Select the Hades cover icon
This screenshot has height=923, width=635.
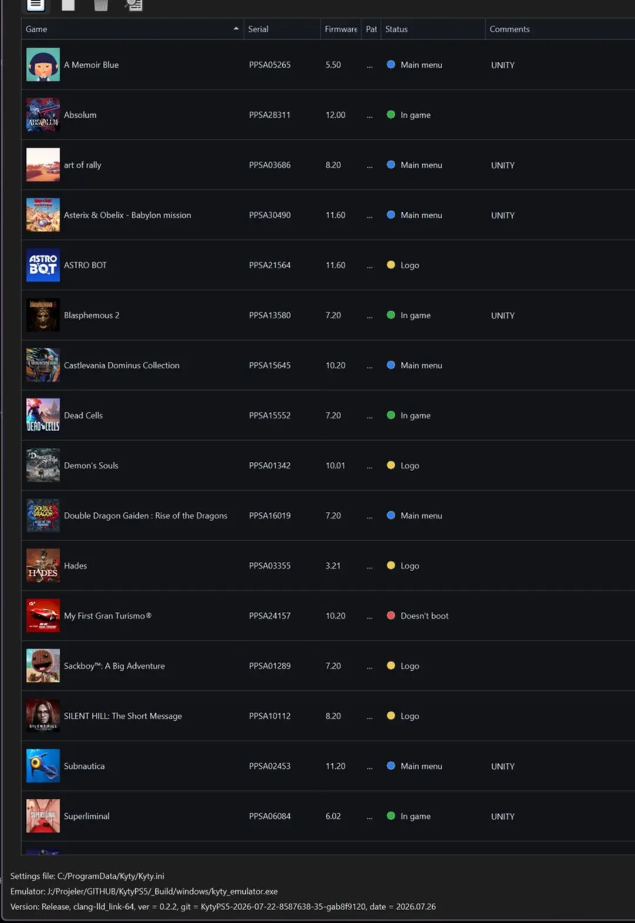(x=43, y=565)
